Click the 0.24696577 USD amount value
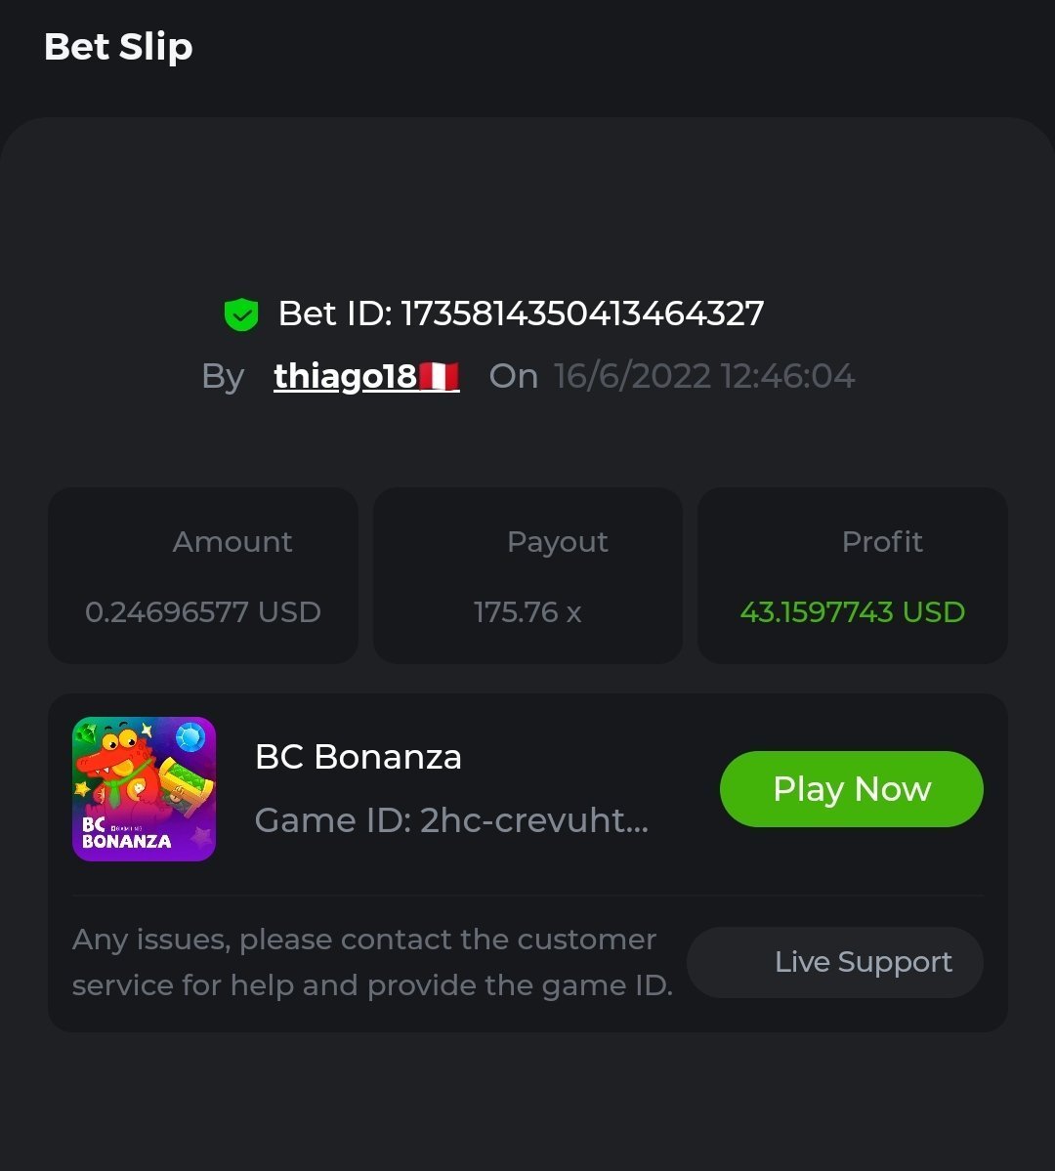Viewport: 1055px width, 1171px height. [203, 612]
